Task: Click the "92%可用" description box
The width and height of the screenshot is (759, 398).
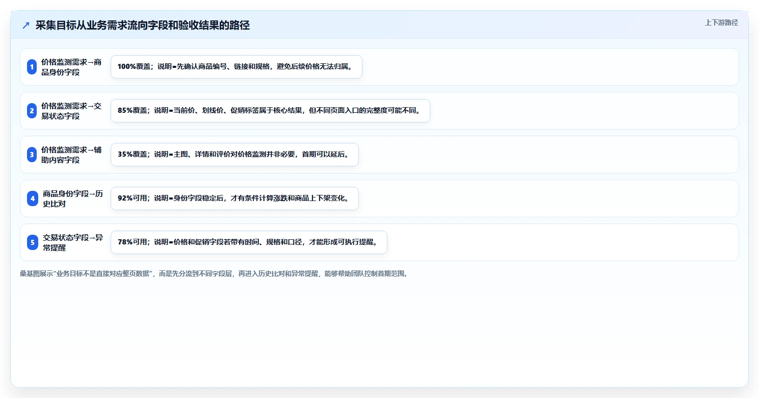Action: 234,198
